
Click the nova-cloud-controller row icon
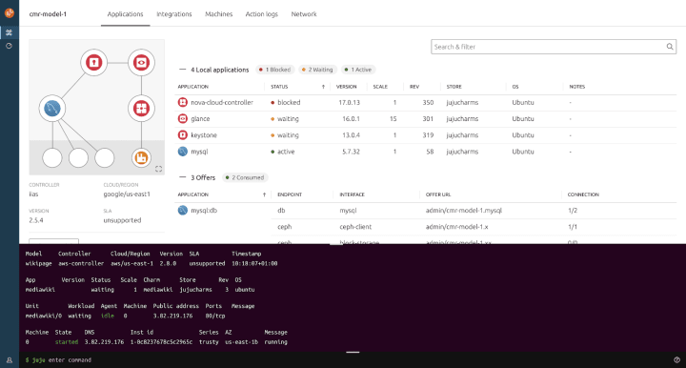click(x=182, y=102)
